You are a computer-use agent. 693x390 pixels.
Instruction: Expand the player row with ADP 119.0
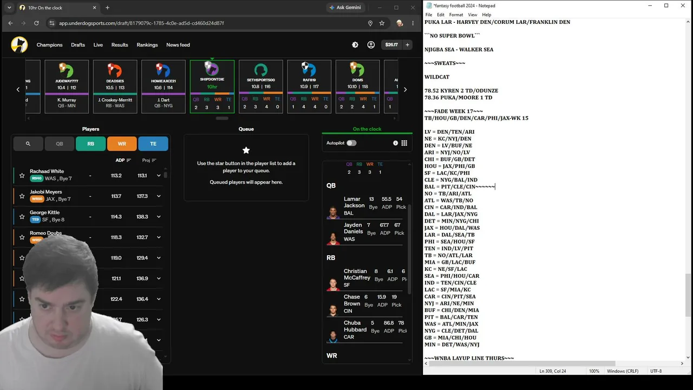pos(159,258)
